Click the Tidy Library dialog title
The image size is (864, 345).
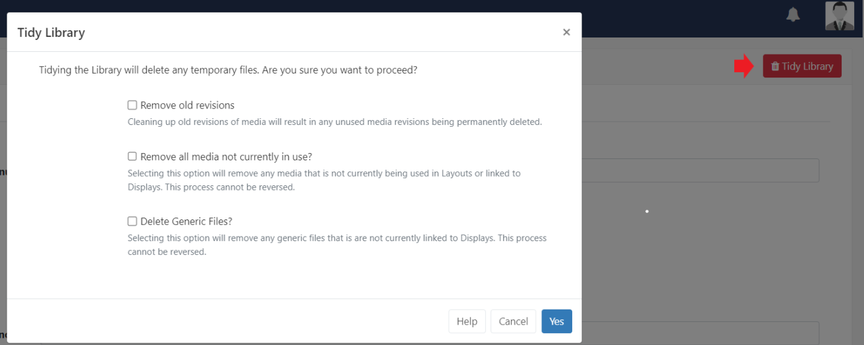(51, 32)
